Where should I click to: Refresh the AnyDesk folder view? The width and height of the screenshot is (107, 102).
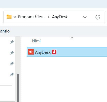pyautogui.click(x=98, y=17)
